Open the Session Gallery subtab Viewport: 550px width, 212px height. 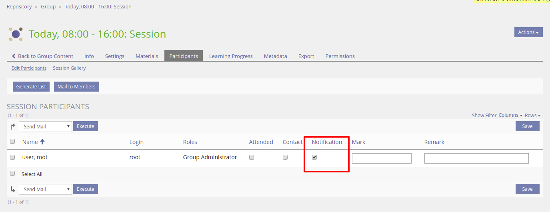pos(69,68)
